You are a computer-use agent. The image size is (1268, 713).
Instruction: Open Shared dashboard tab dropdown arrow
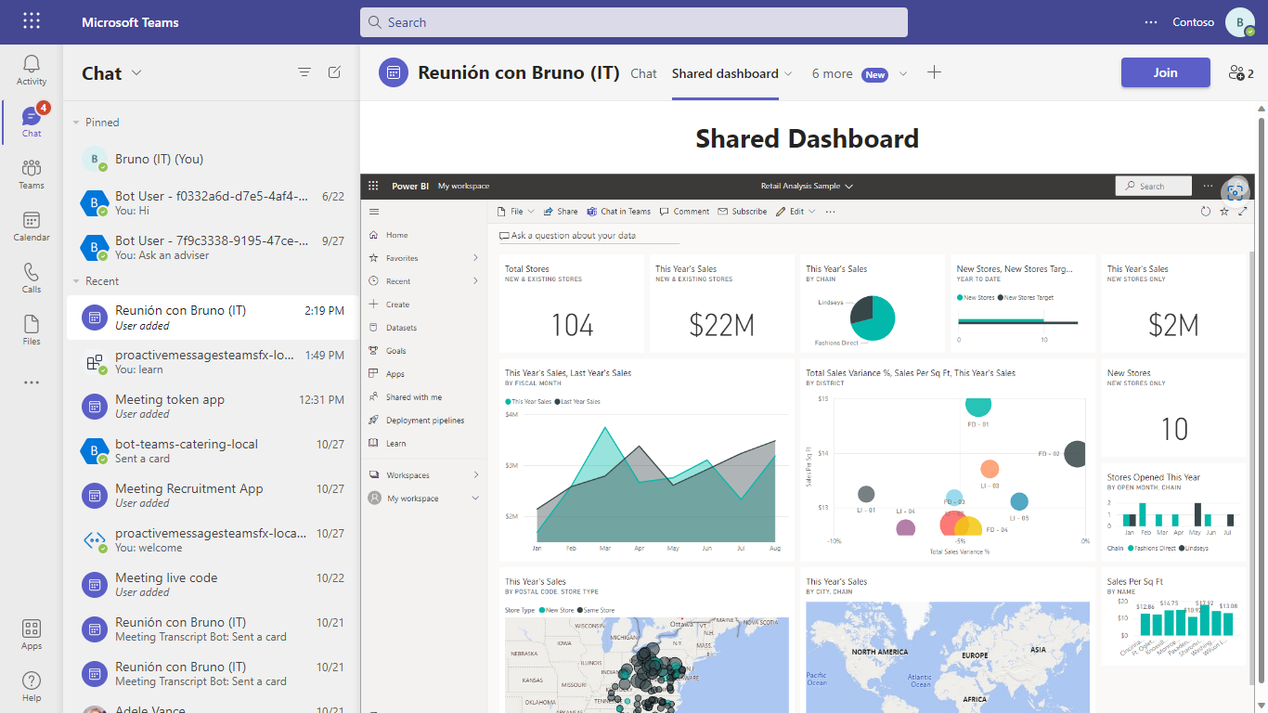coord(789,73)
